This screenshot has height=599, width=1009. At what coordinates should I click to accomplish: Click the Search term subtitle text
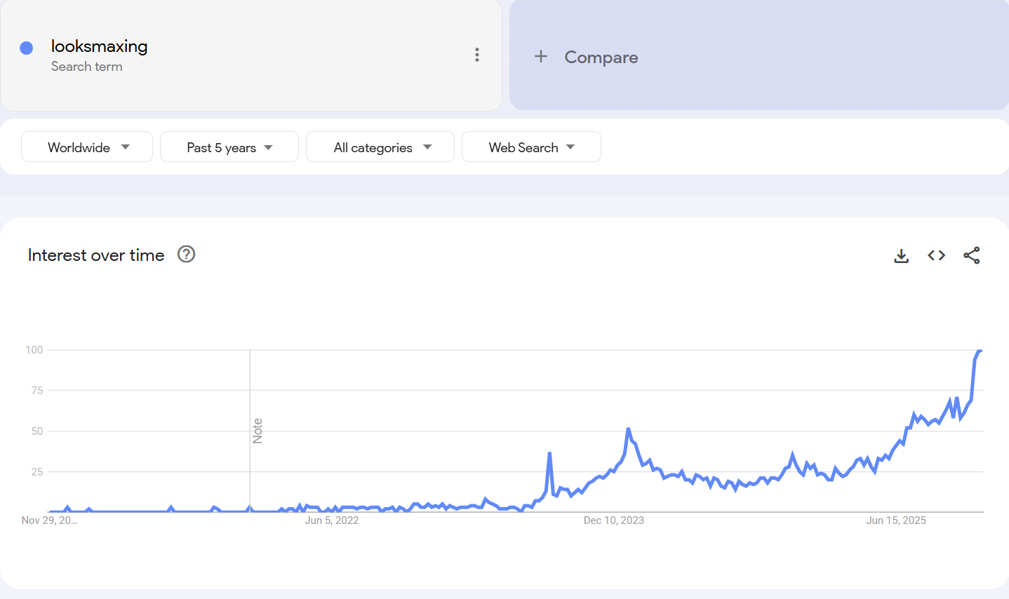pos(87,67)
